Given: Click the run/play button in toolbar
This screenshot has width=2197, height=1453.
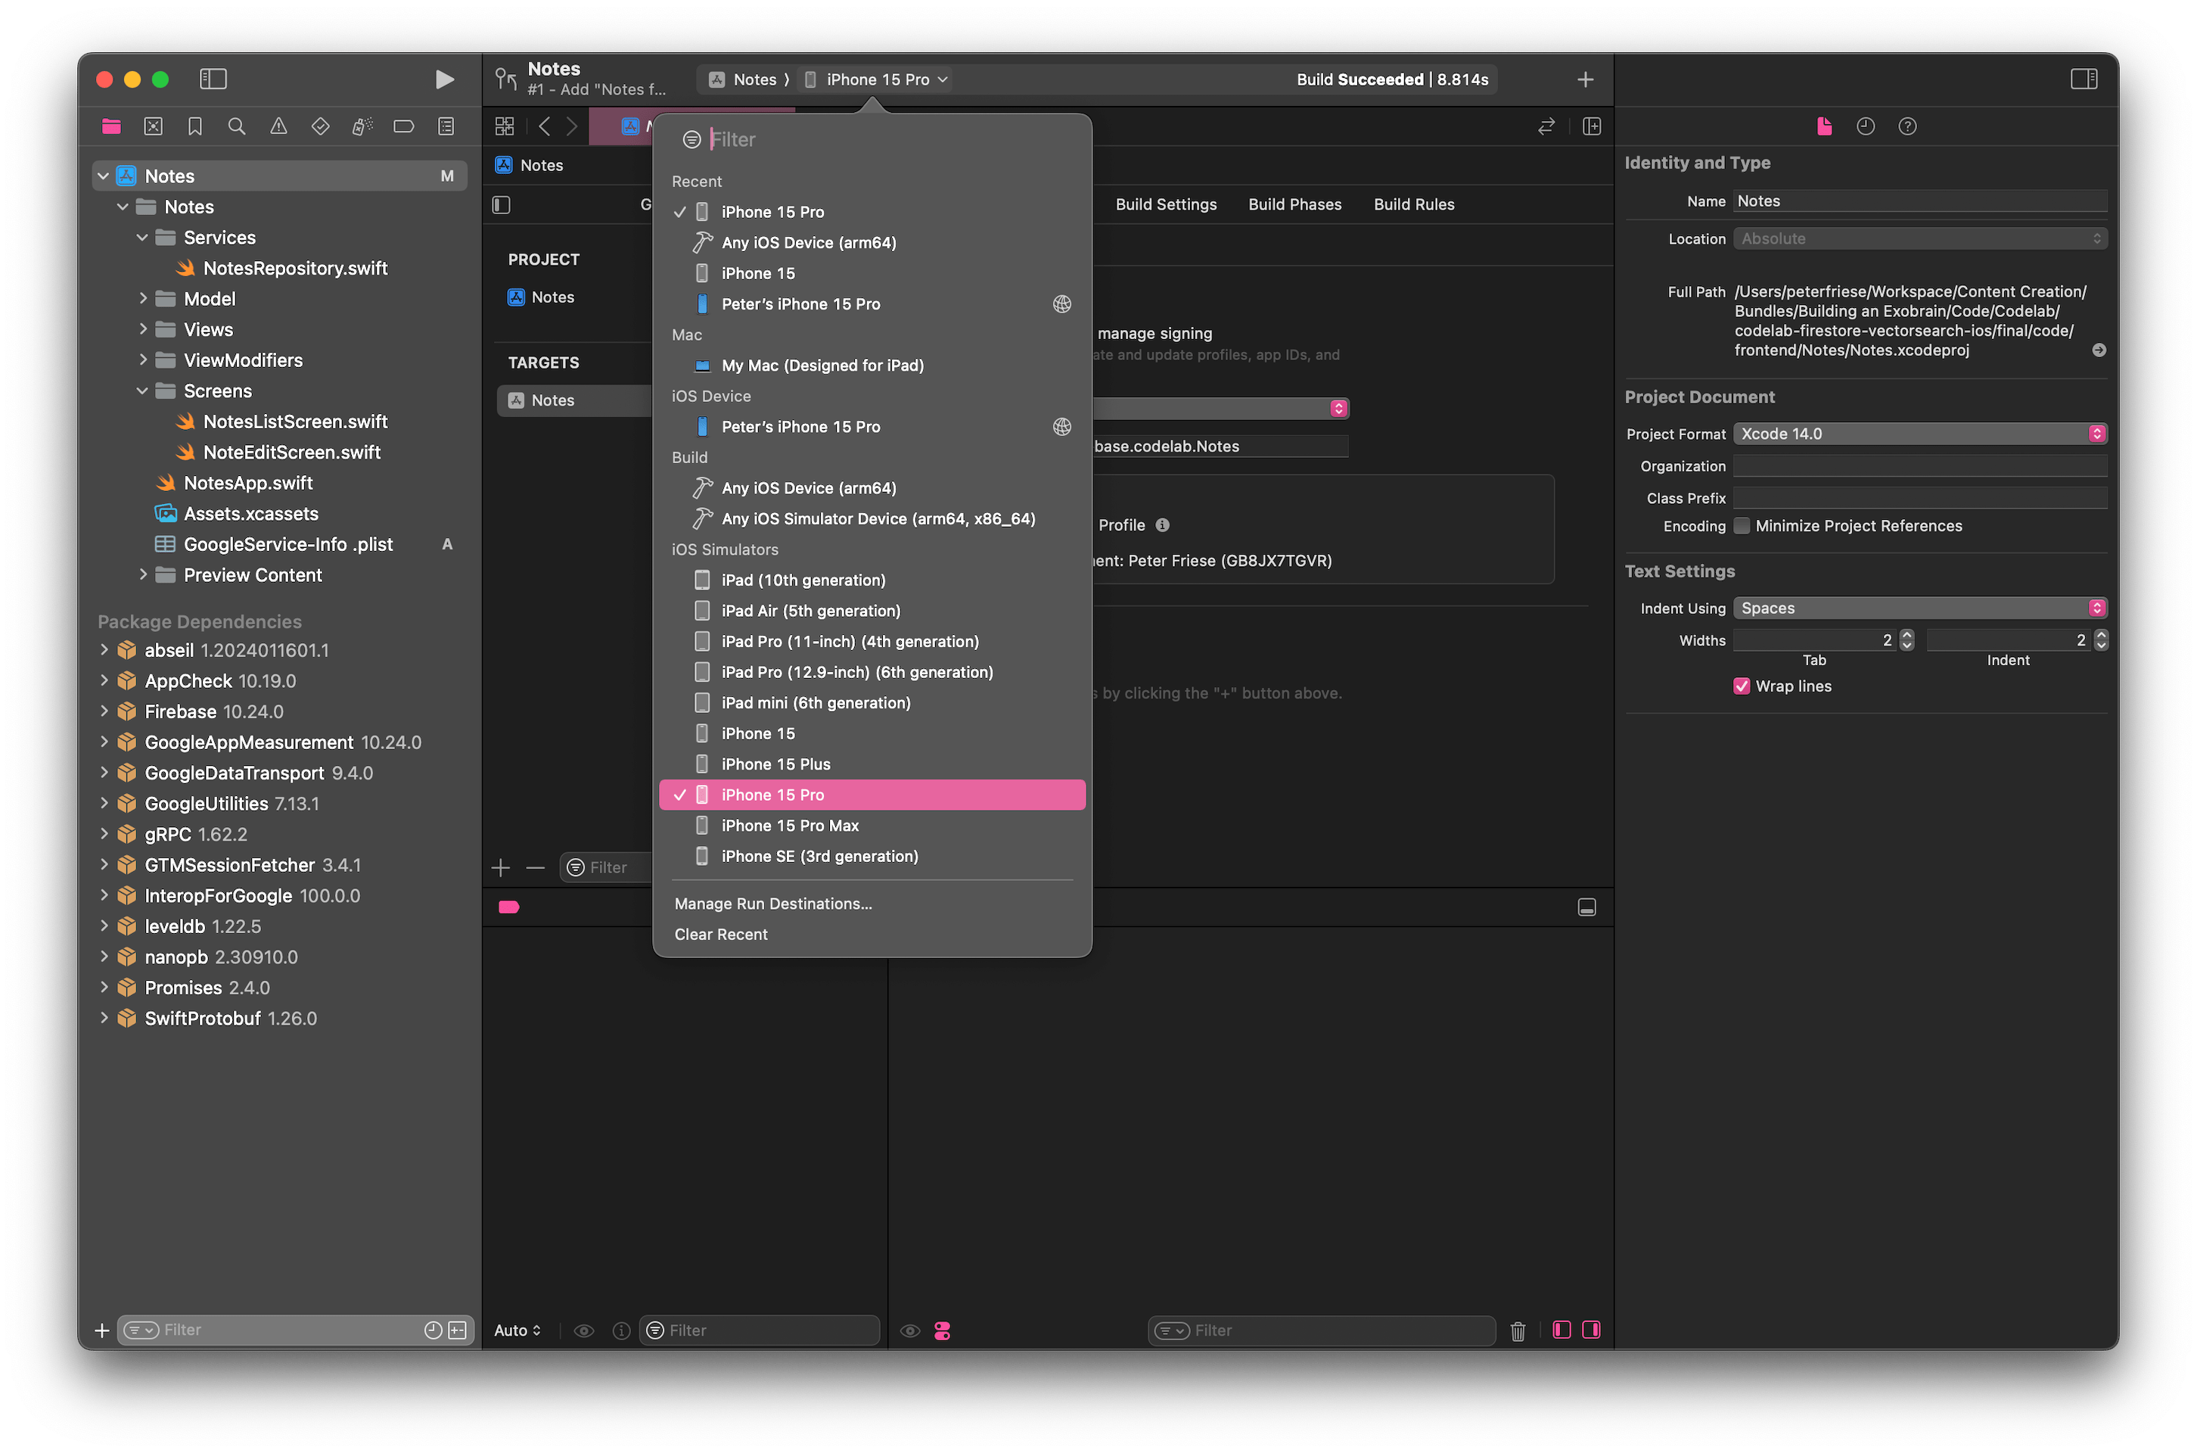Looking at the screenshot, I should (444, 76).
